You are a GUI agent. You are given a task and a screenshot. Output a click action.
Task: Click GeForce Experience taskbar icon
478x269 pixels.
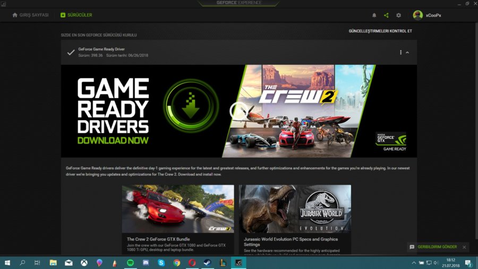238,263
